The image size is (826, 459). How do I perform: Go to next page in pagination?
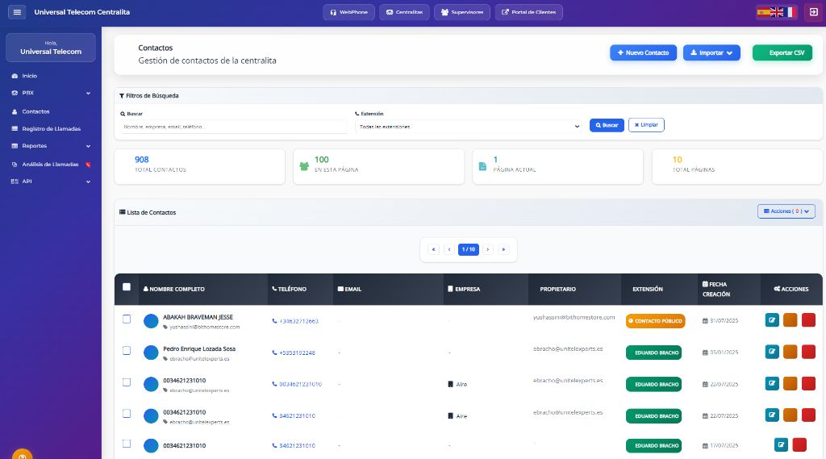[x=487, y=250]
